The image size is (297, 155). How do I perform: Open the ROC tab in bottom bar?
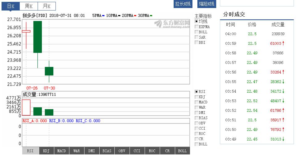click(152, 151)
